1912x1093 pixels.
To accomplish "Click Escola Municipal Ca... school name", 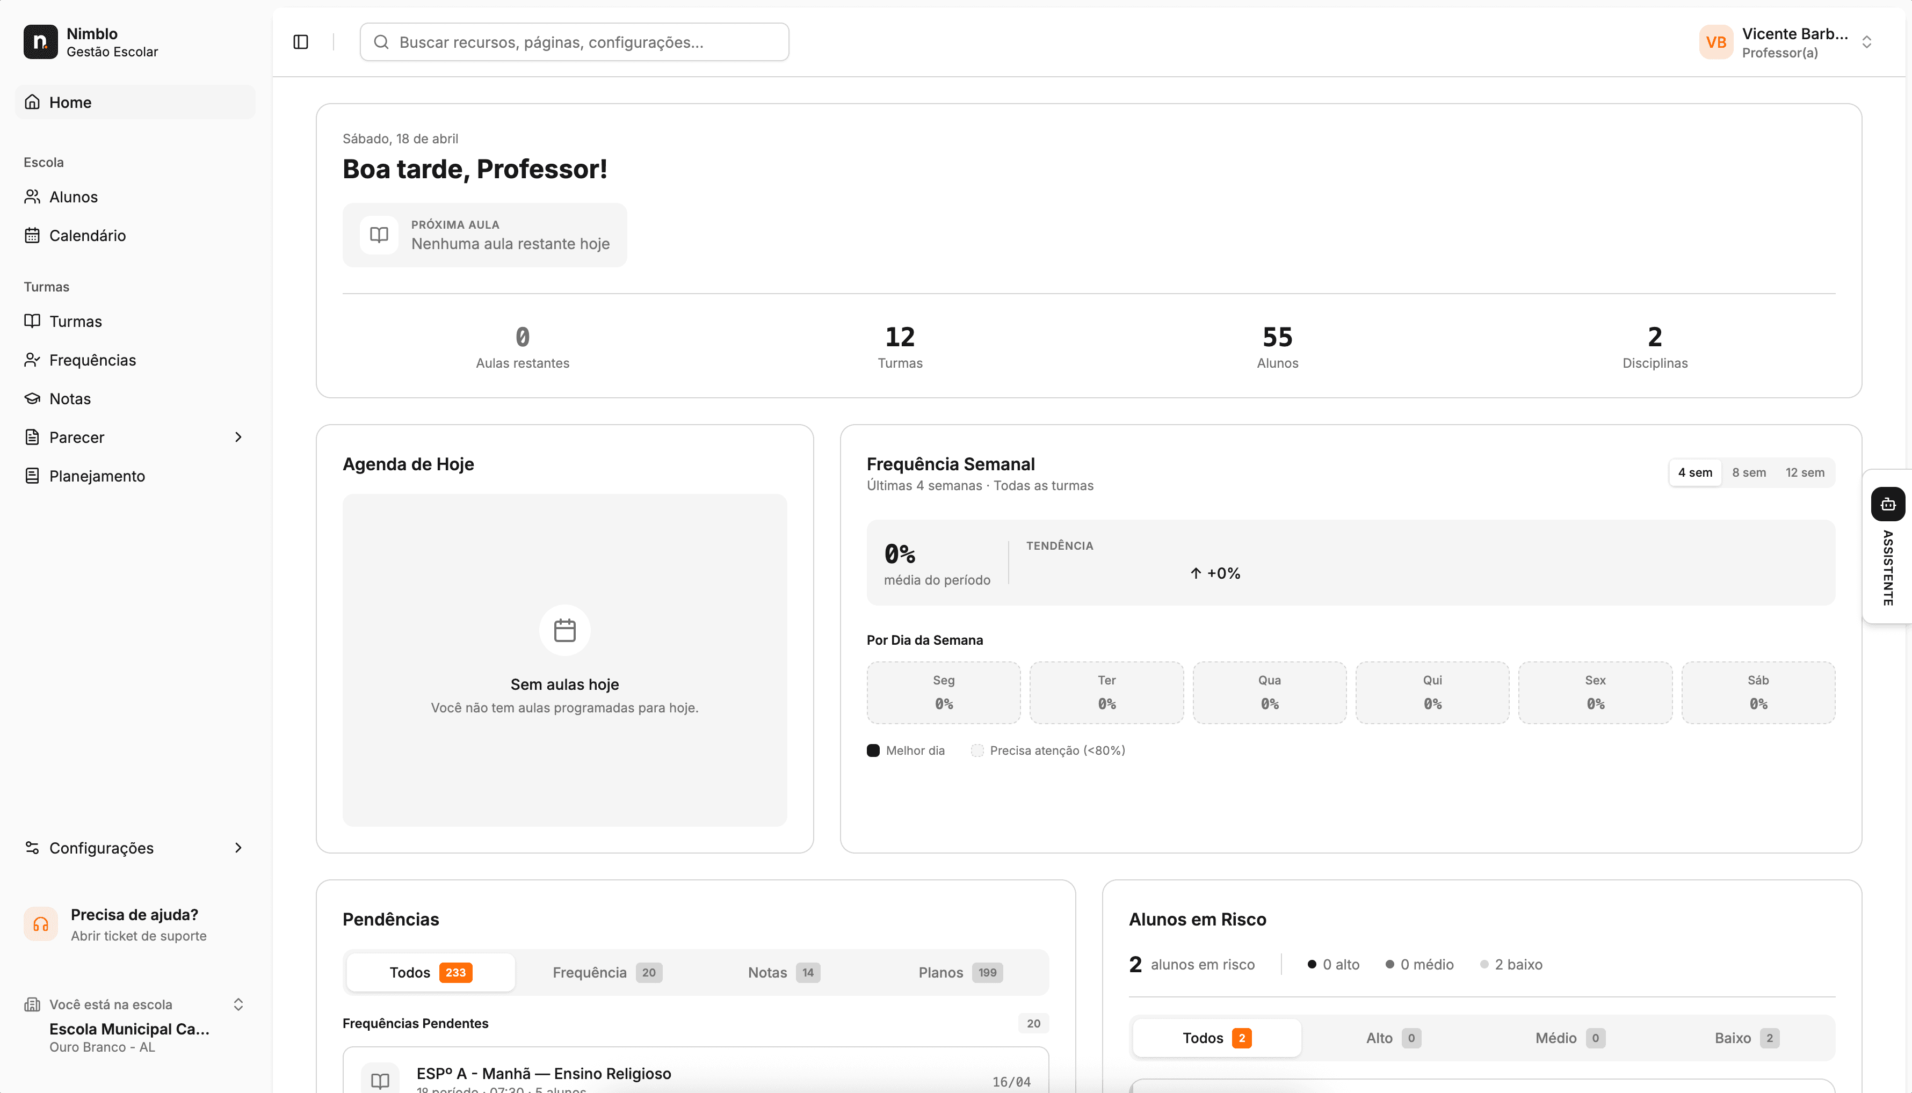I will tap(129, 1029).
